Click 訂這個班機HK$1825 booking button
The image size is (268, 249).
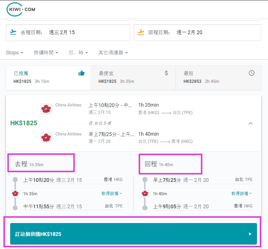(134, 234)
